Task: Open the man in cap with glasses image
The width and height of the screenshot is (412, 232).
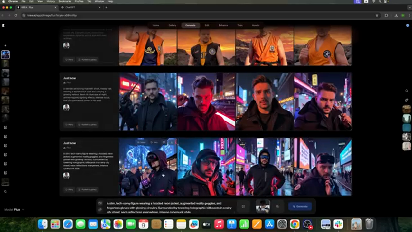Action: click(x=206, y=167)
